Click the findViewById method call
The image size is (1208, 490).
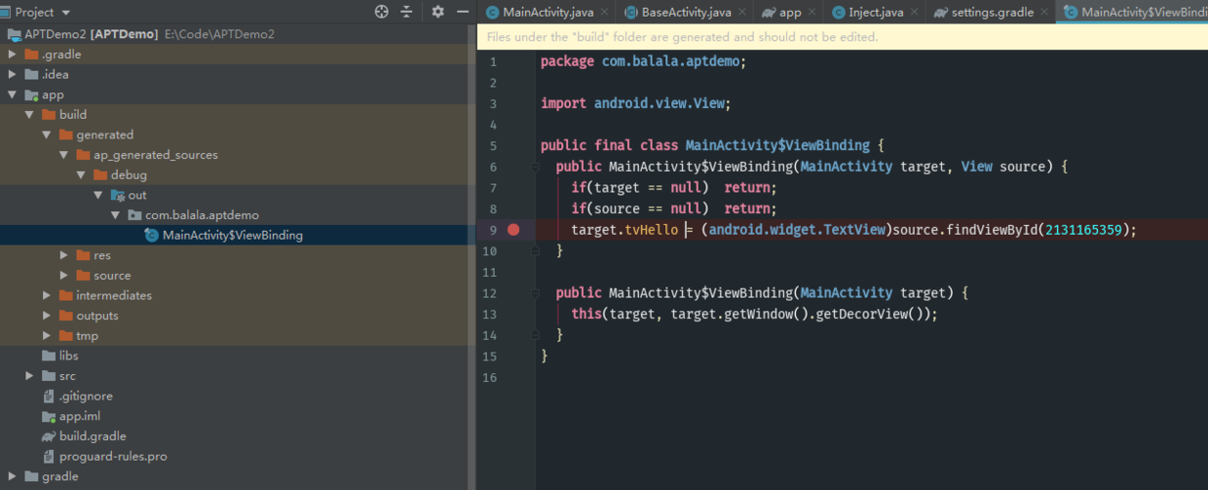coord(991,230)
